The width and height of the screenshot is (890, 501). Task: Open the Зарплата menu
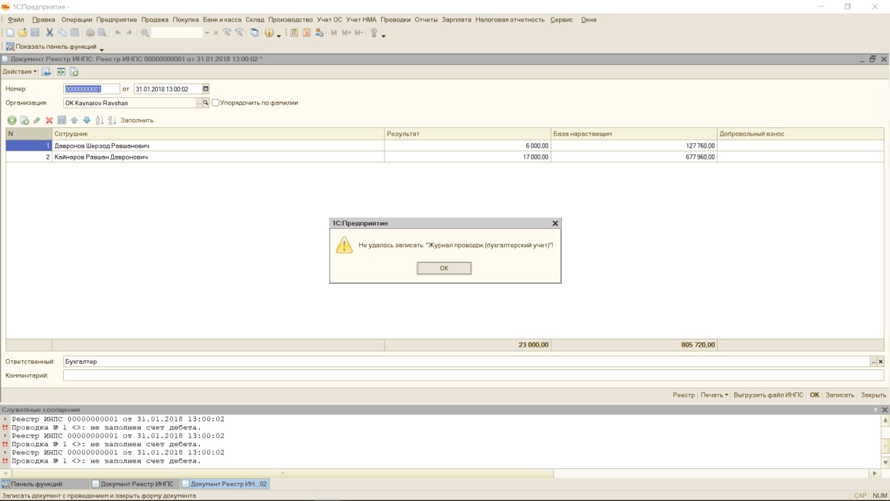[456, 19]
